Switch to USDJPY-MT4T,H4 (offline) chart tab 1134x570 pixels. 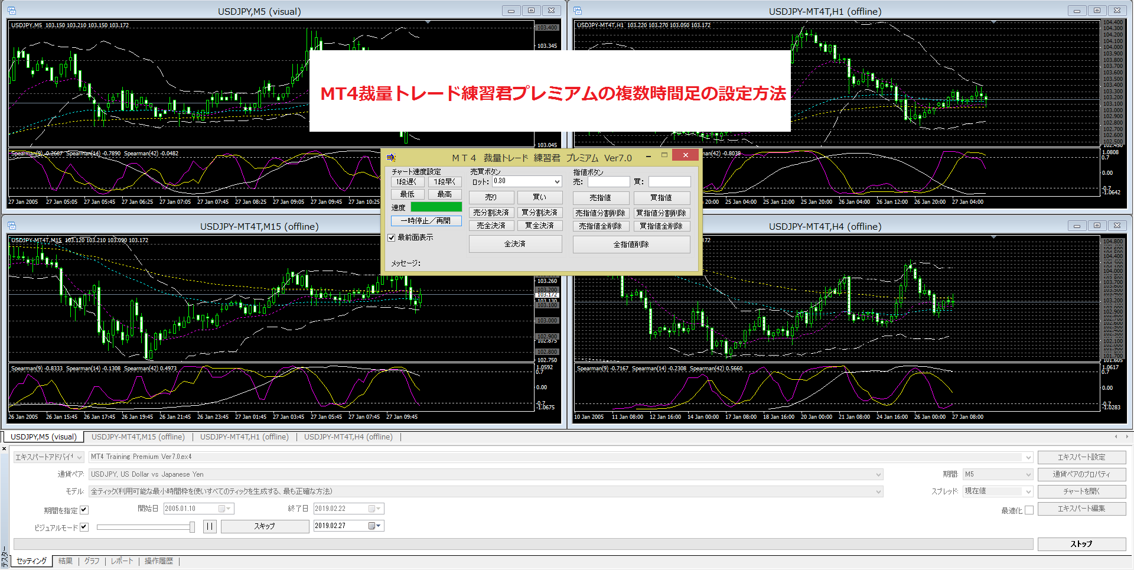(348, 437)
